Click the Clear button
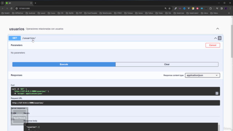This screenshot has width=233, height=131. point(167,64)
